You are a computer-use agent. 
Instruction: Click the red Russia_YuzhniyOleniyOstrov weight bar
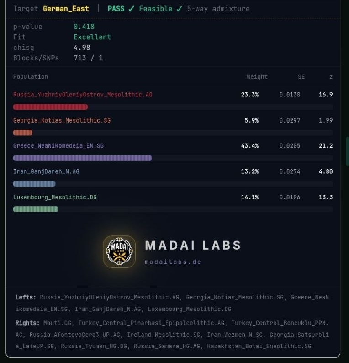click(x=50, y=107)
